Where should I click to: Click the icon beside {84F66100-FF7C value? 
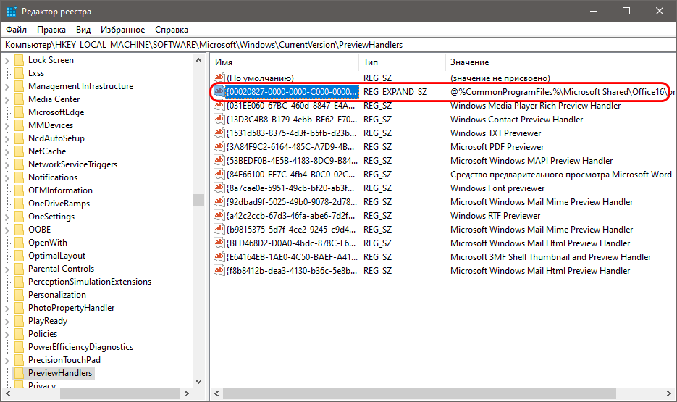point(219,174)
